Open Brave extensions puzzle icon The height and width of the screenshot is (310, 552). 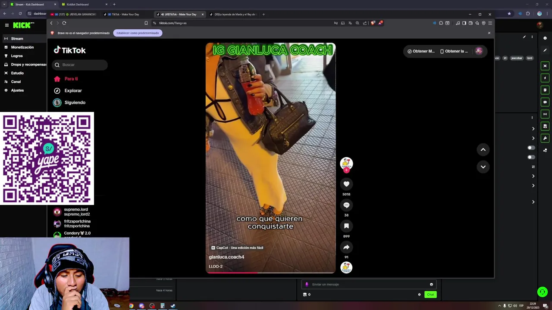pos(441,23)
